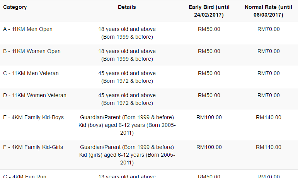Click the Normal Rate column header
Screen dimensions: 298x178
(268, 11)
